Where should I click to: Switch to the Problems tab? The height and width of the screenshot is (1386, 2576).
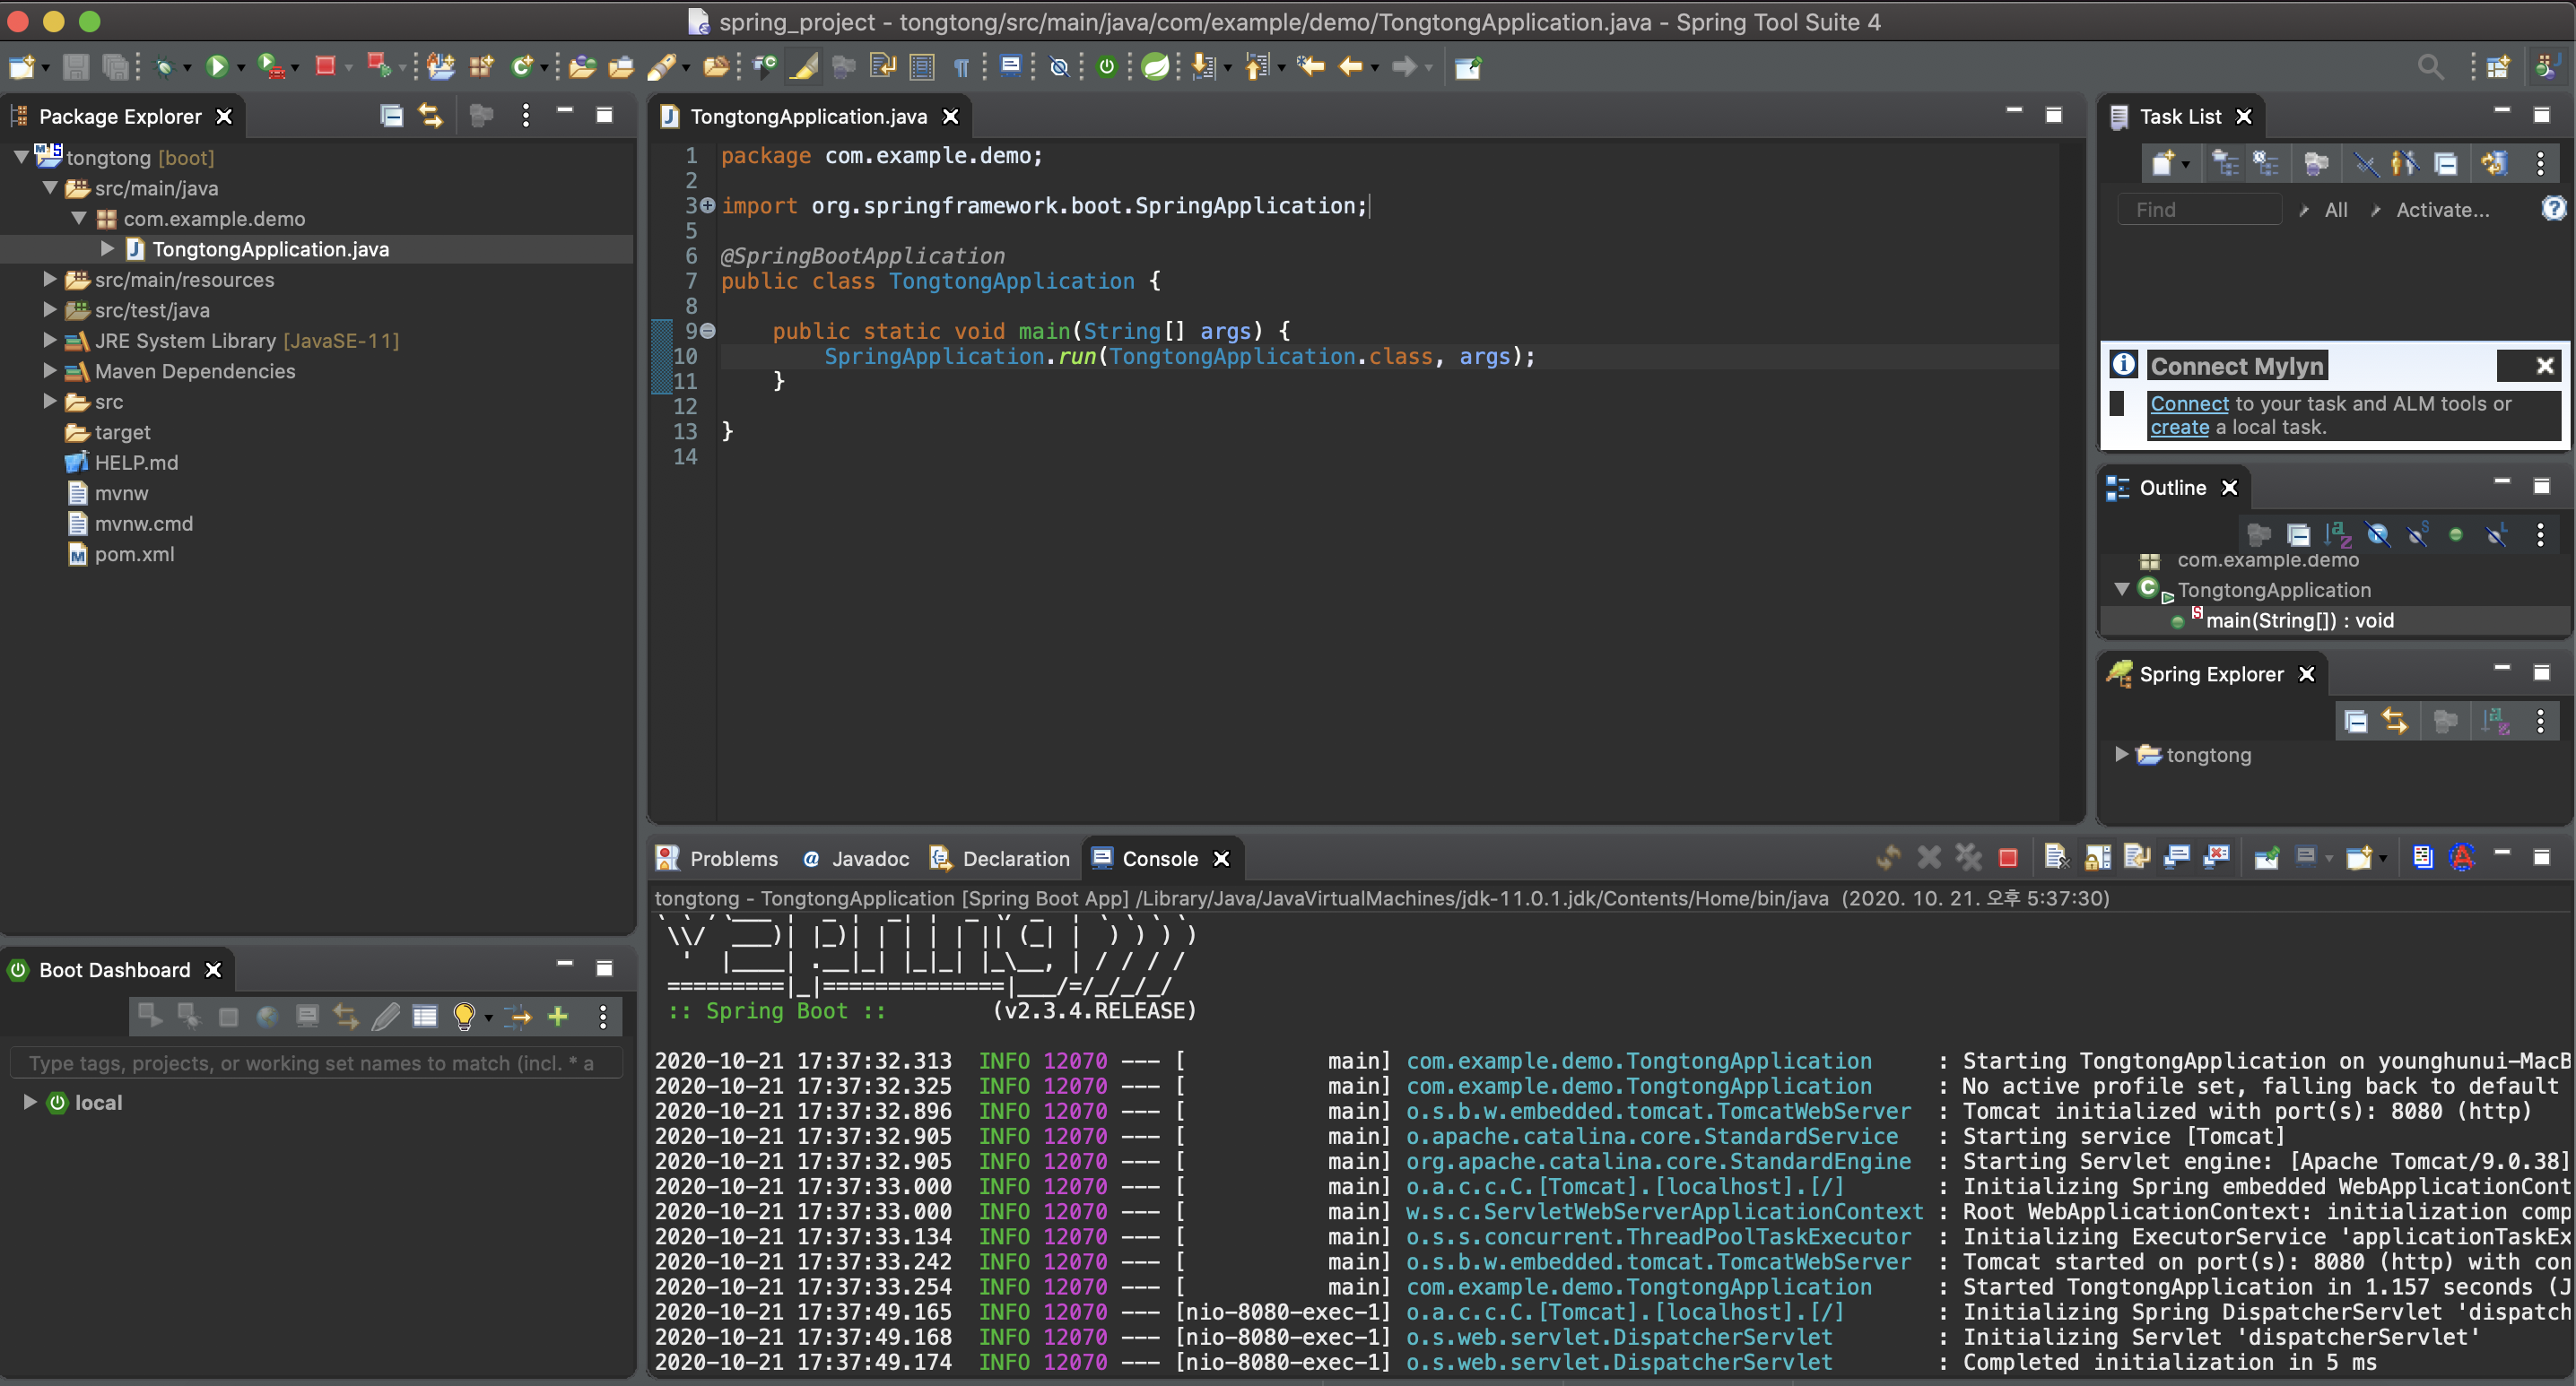(x=733, y=858)
